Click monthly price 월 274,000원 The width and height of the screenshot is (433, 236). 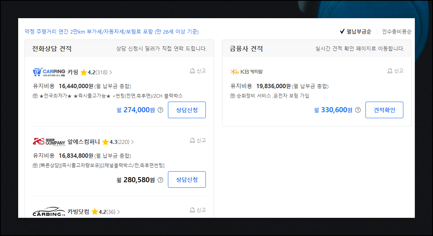136,110
